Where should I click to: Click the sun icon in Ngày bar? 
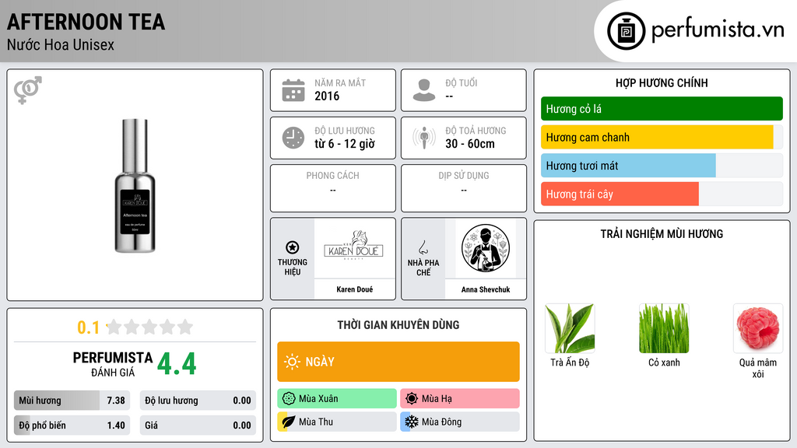coord(293,362)
